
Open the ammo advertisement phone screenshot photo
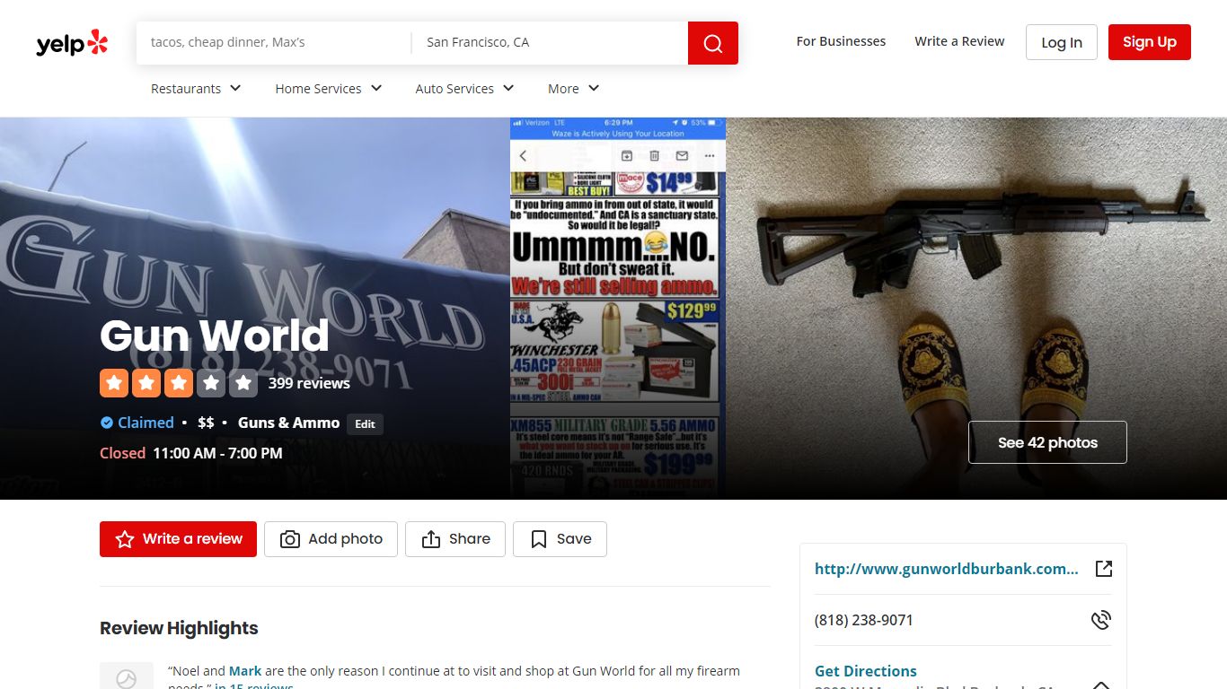coord(618,309)
